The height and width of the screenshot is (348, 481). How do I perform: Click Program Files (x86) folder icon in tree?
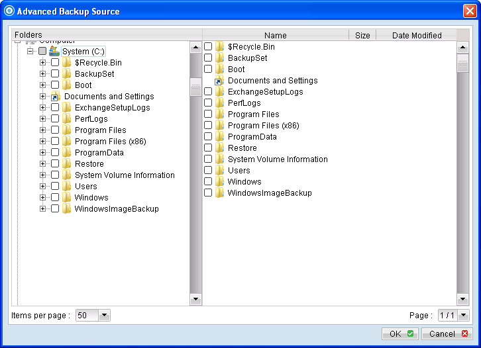66,141
